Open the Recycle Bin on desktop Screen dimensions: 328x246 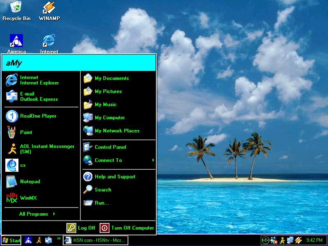[x=16, y=11]
